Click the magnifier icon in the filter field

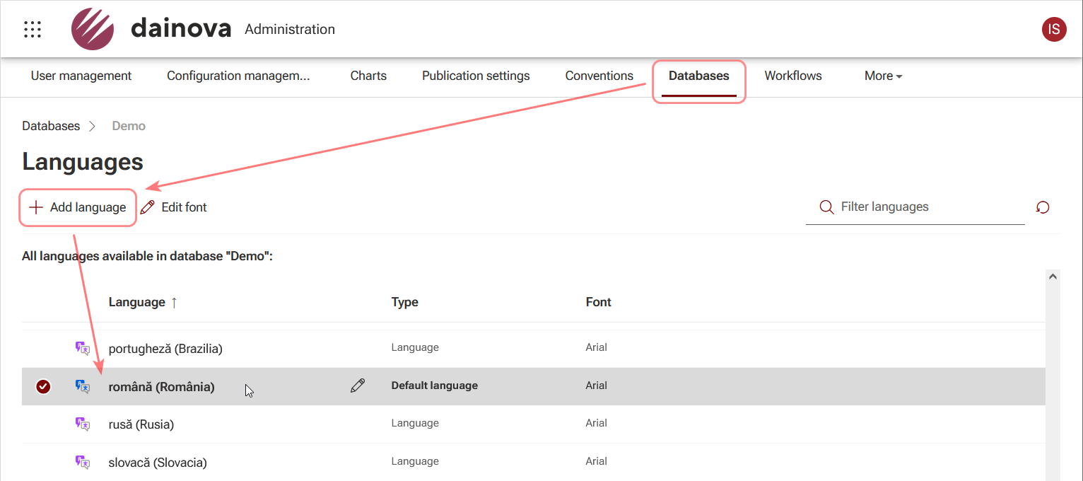coord(826,207)
